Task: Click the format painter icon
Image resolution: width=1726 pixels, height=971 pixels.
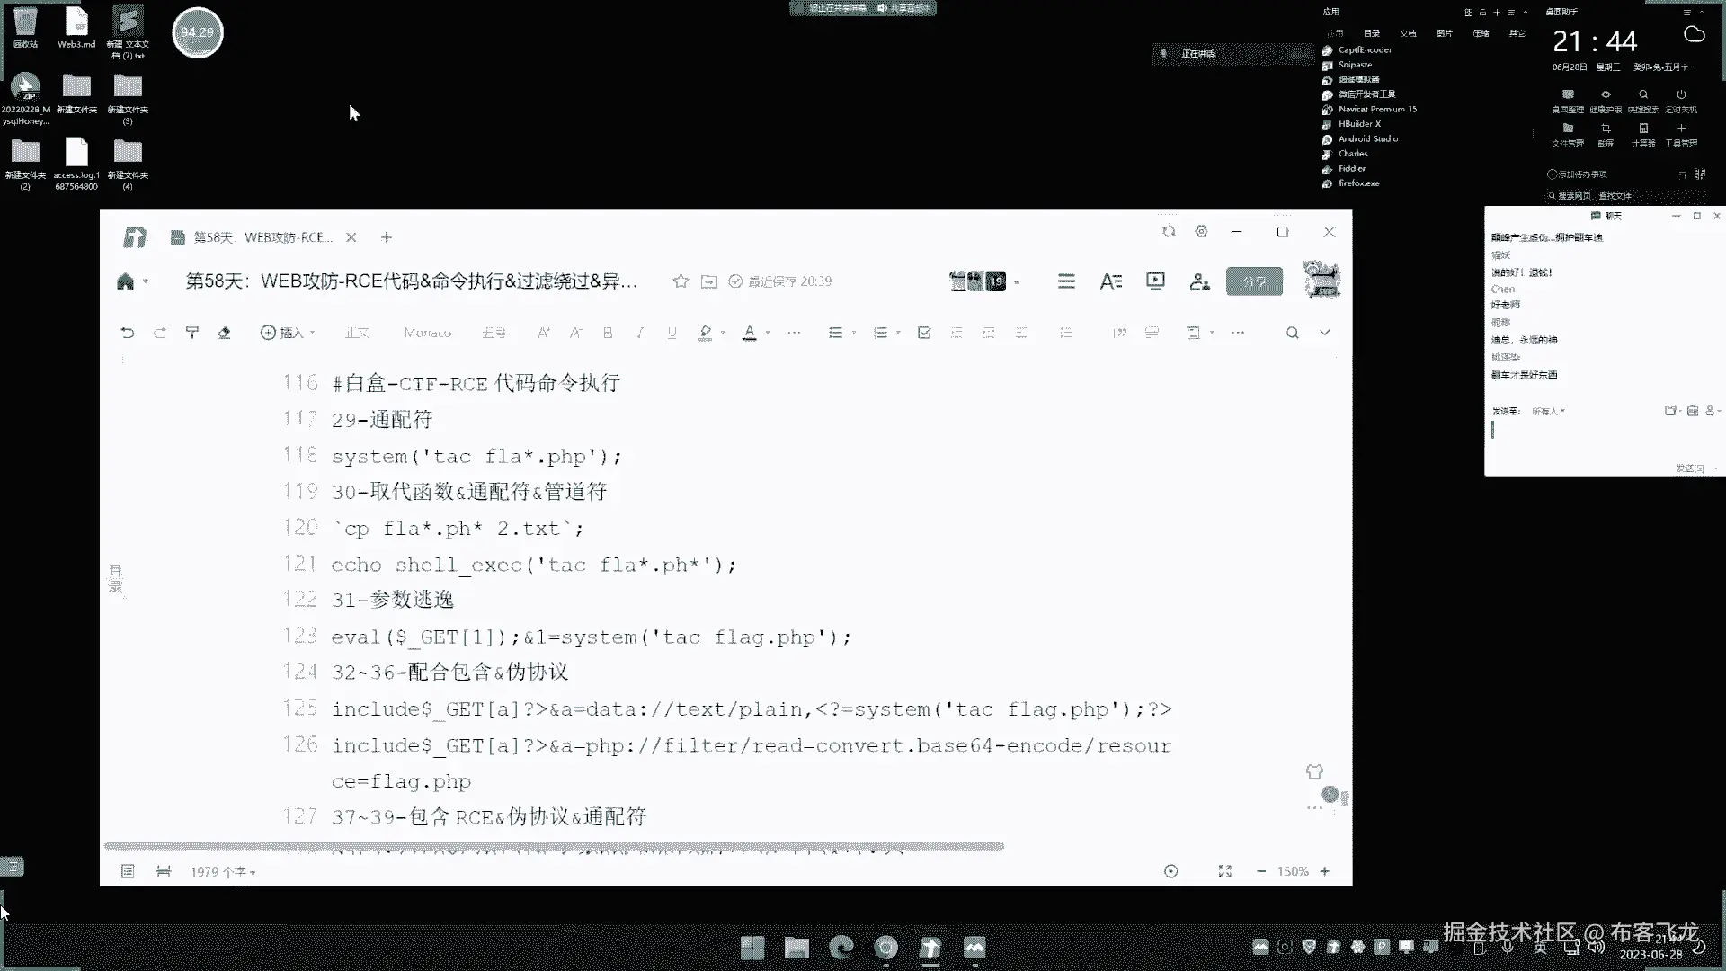Action: 191,333
